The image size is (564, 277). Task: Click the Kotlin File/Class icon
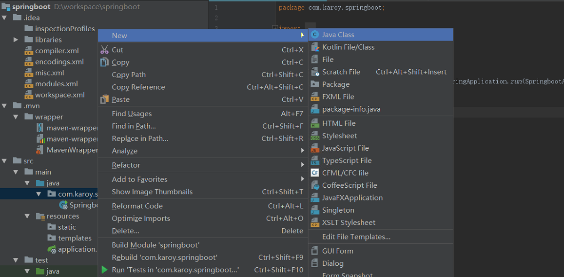[315, 47]
